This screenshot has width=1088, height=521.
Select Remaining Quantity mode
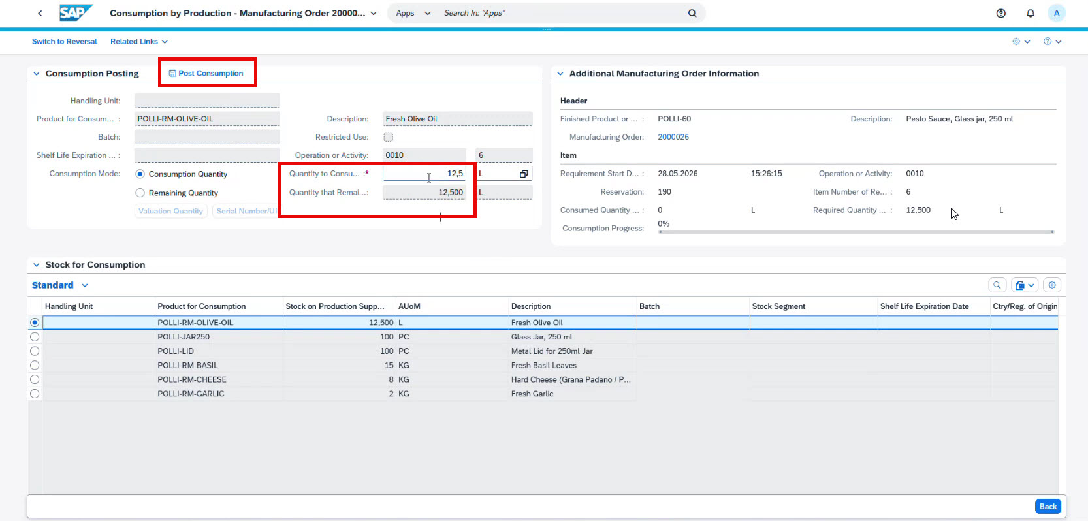click(x=140, y=193)
